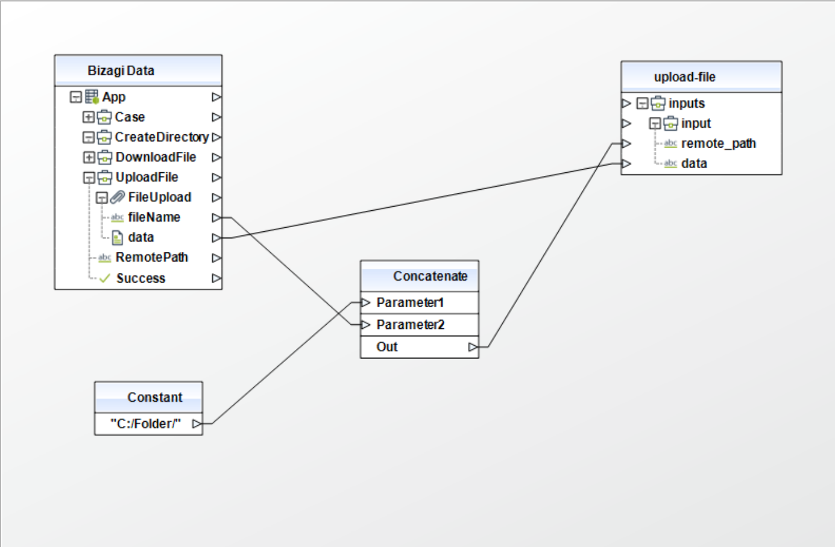Click the data output connector in Bizagi Data
The image size is (835, 547).
(x=216, y=238)
